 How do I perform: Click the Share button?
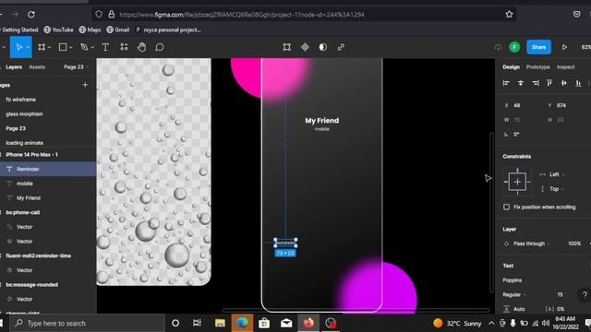click(x=539, y=47)
